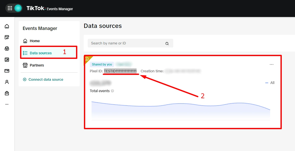The image size is (295, 151).
Task: Open the second left rail icon below home
Action: click(7, 37)
